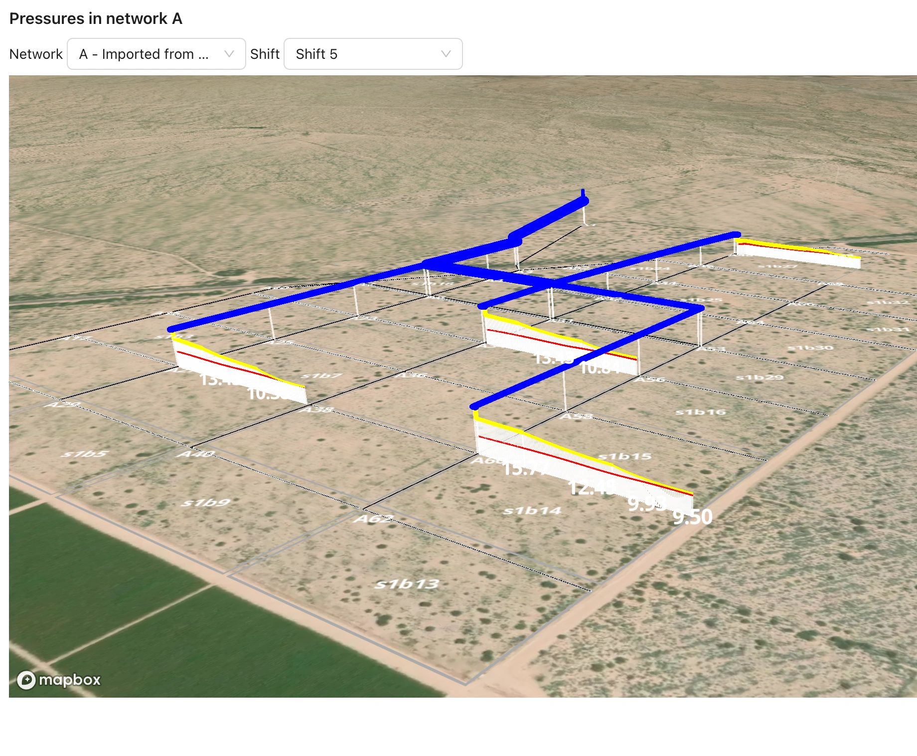The image size is (917, 756).
Task: Click the s1b29 block label
Action: tap(760, 377)
